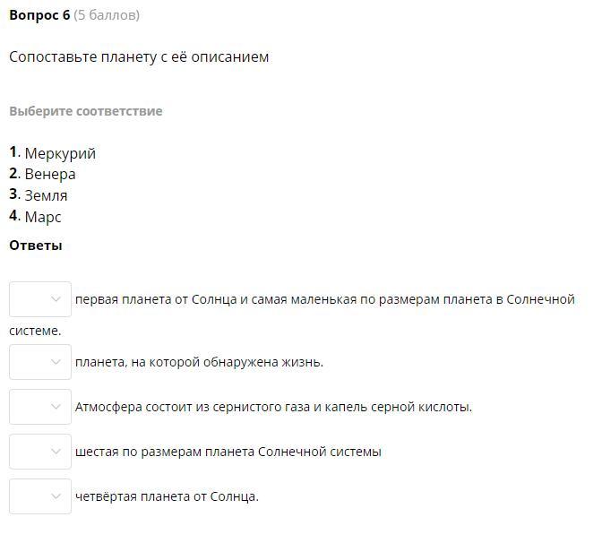Click text 'планета, на которой обнаружена жизнь'
The height and width of the screenshot is (543, 602).
pos(199,362)
